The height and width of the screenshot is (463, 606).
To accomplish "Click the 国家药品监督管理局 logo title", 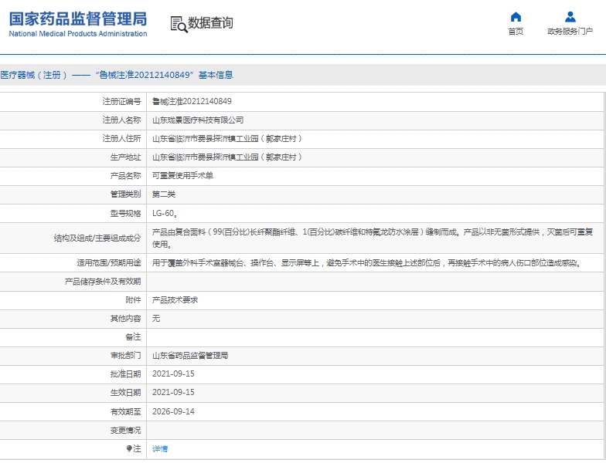I will coord(77,19).
